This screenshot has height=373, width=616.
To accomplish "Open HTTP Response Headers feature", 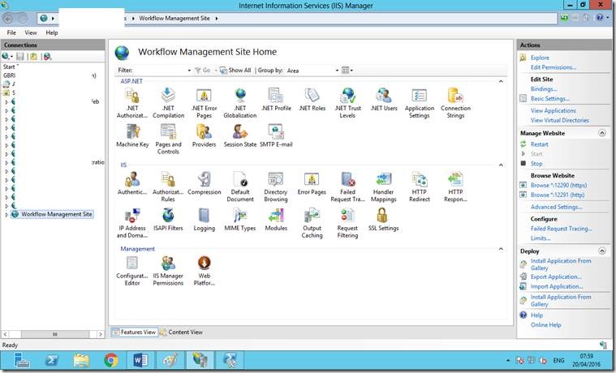I will [455, 186].
